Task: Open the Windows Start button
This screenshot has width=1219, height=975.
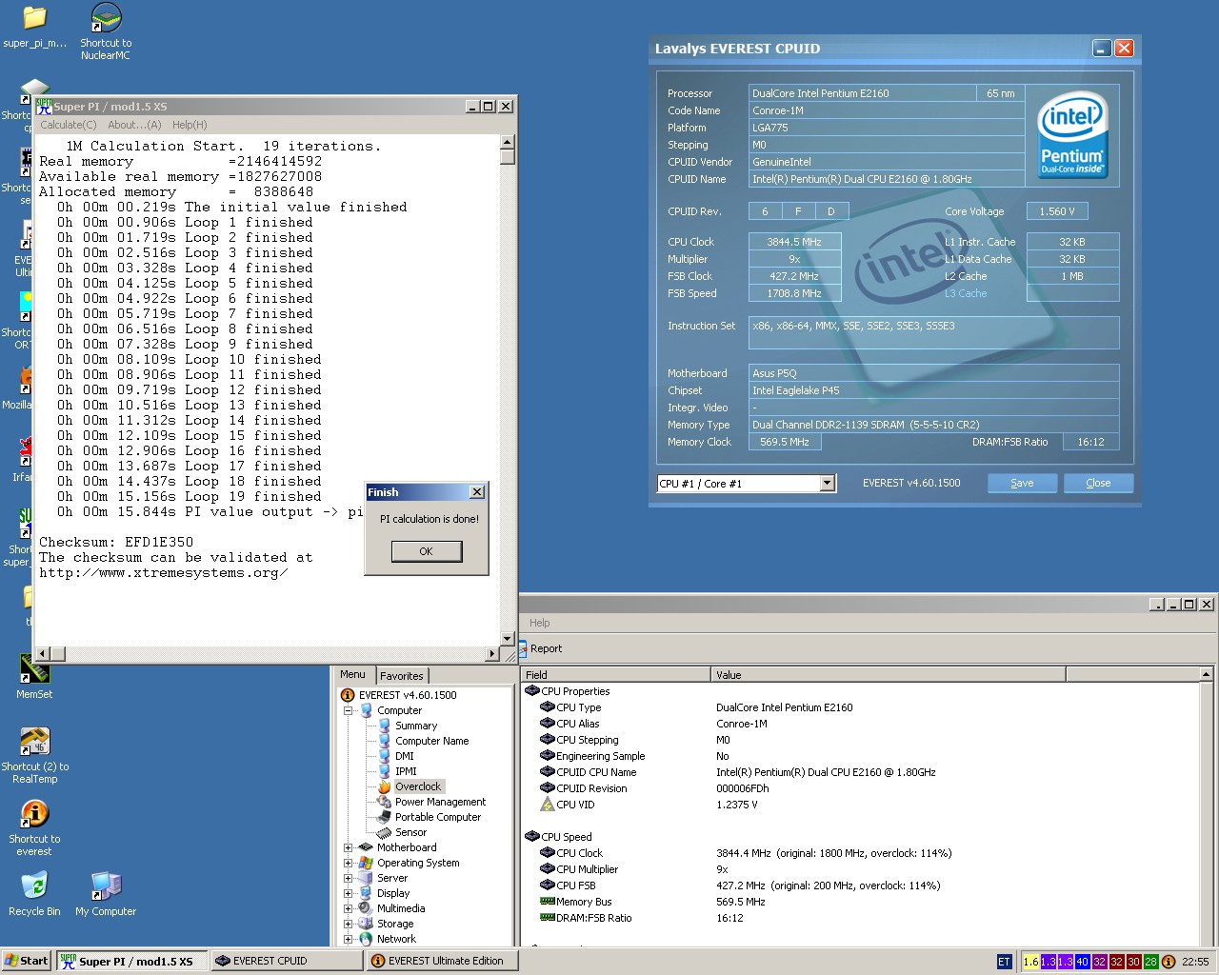Action: point(27,961)
